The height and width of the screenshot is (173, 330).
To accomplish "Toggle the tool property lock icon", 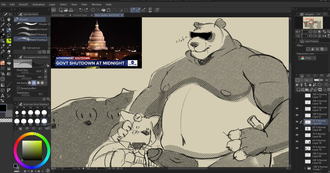I will pyautogui.click(x=48, y=65).
